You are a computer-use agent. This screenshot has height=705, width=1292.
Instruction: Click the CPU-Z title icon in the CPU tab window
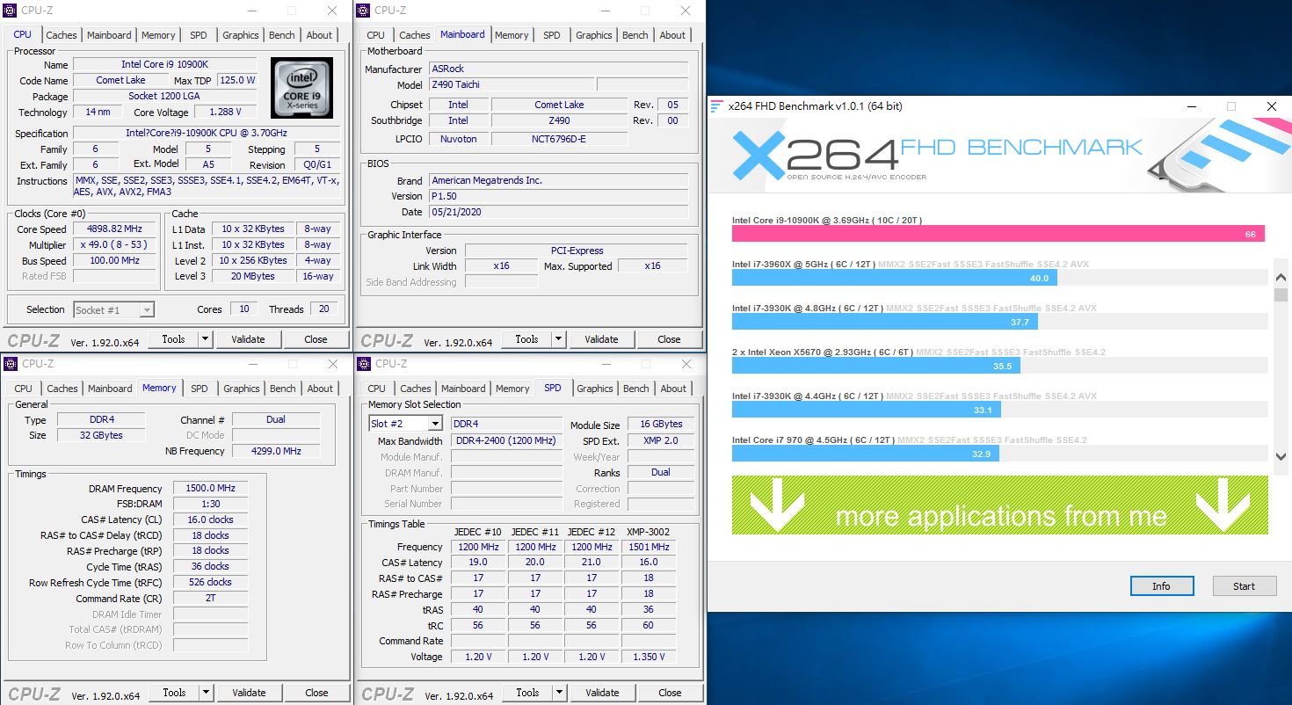click(x=11, y=11)
